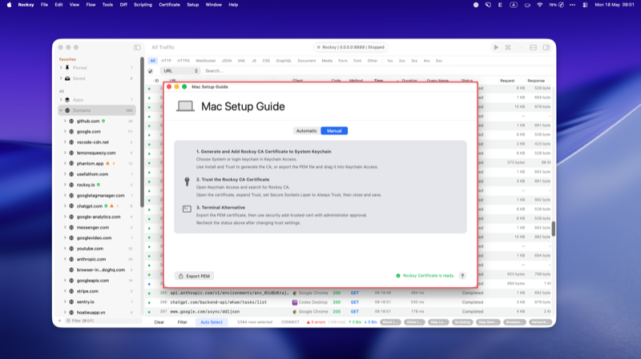Viewport: 641px width, 359px height.
Task: Click the traffic list vertical scrollbar
Action: tap(554, 229)
